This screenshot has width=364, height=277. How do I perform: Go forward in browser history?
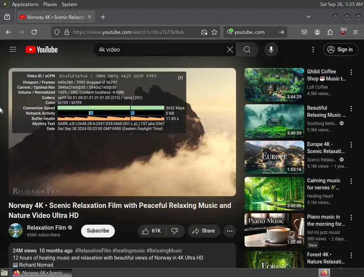coord(21,32)
